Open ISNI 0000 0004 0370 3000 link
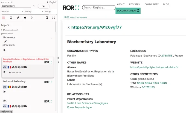The height and width of the screenshot is (113, 186). (152, 83)
